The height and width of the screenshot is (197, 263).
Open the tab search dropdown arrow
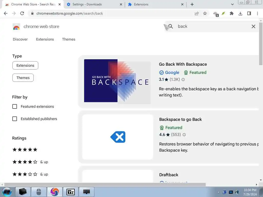pyautogui.click(x=232, y=4)
